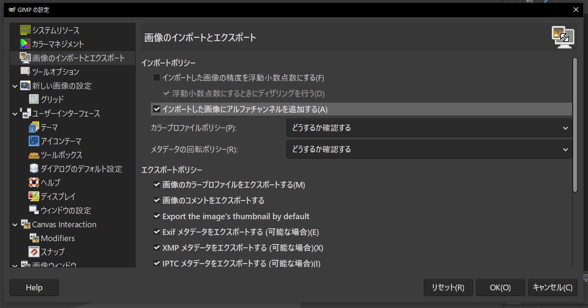The width and height of the screenshot is (588, 308).
Task: Click the エクスポートポリシー section heading
Action: click(172, 170)
